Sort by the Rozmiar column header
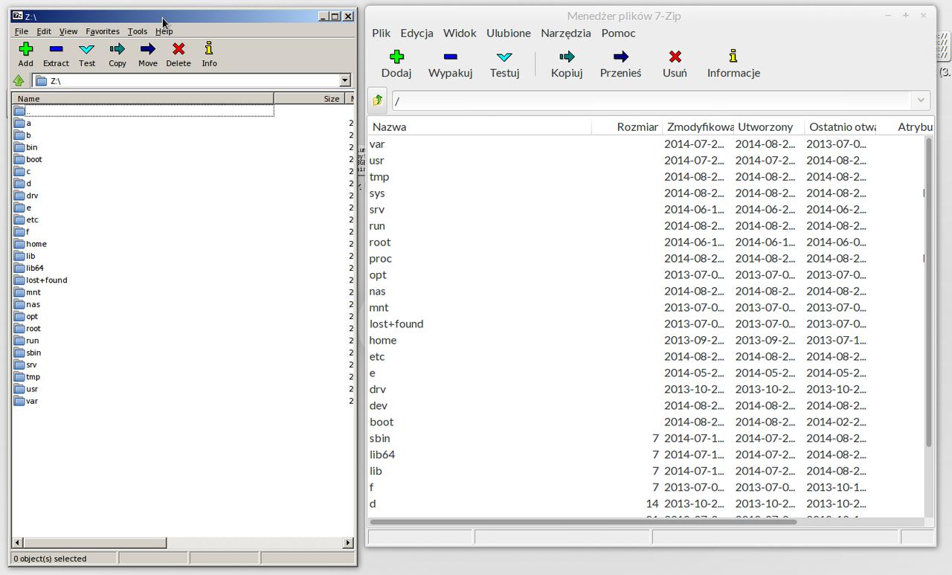This screenshot has height=575, width=952. (x=637, y=126)
